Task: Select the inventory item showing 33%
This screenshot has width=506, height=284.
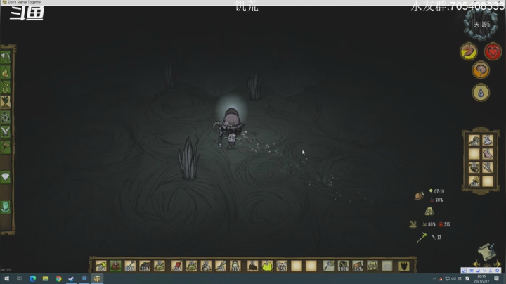Action: point(145,266)
